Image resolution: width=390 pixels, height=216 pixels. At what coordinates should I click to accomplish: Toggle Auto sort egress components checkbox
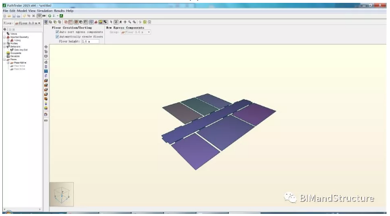57,32
